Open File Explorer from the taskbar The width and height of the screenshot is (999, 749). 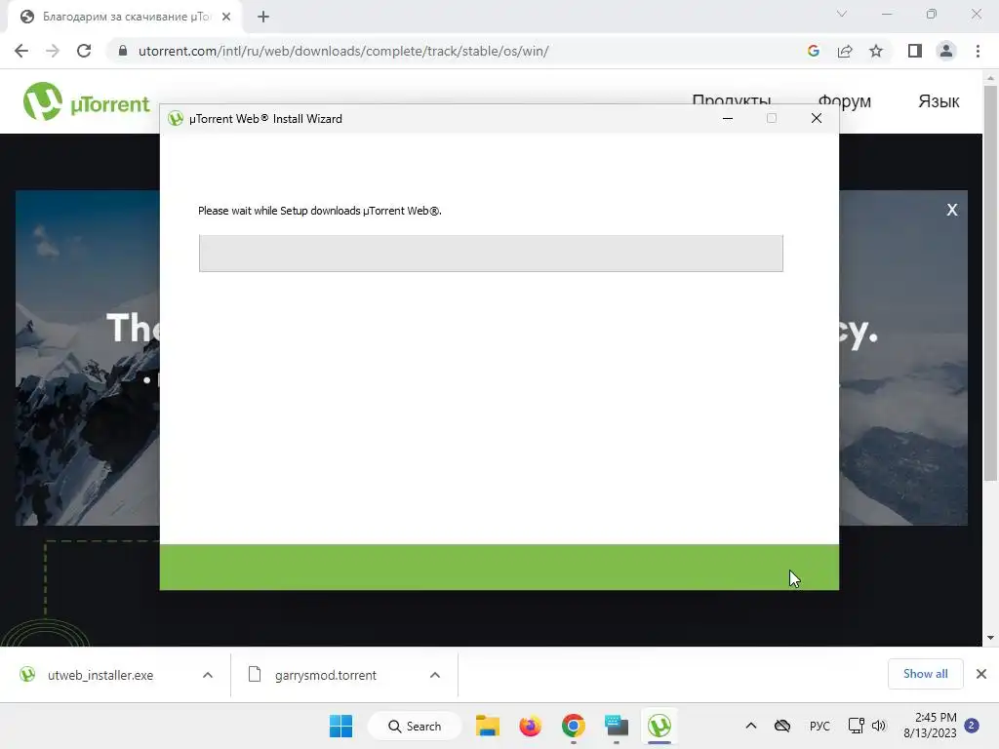pos(488,726)
